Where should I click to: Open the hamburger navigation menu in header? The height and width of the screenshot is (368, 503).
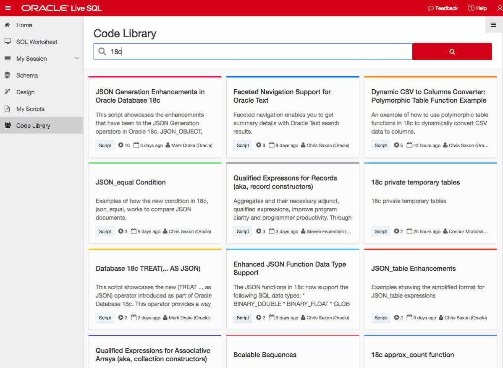click(8, 8)
